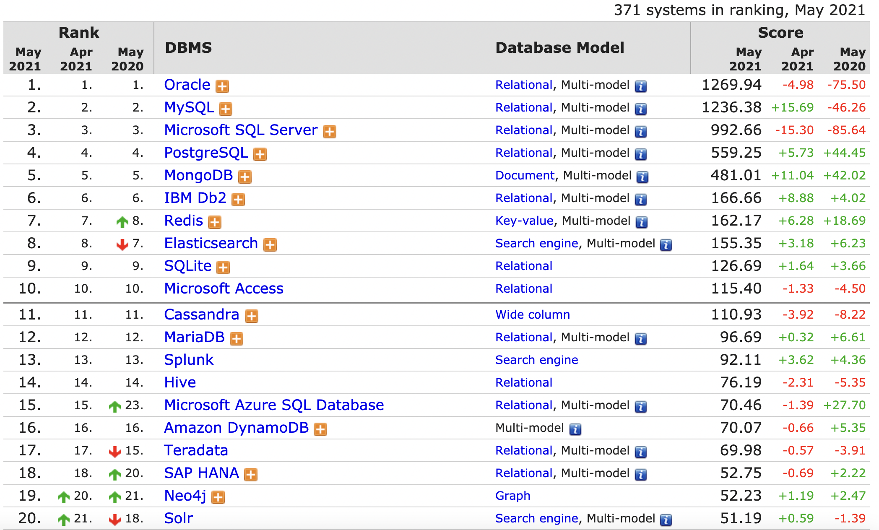The image size is (879, 530).
Task: Open the Microsoft Azure SQL Database link
Action: click(274, 405)
